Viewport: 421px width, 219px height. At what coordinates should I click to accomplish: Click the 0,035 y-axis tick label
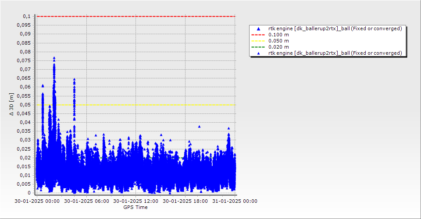click(x=24, y=131)
